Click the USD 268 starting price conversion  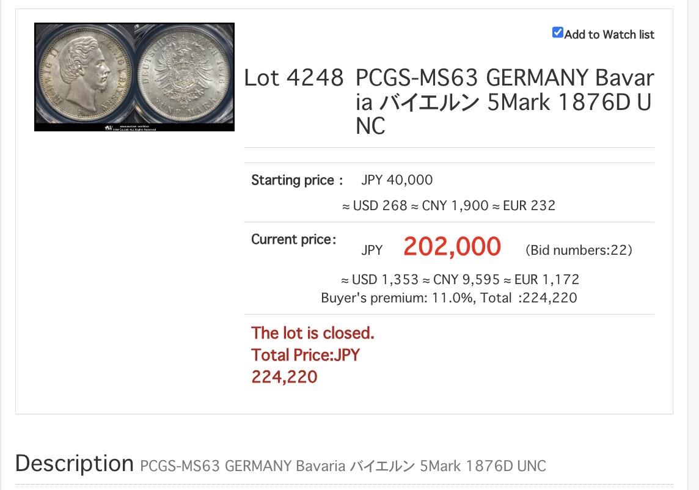[x=374, y=206]
